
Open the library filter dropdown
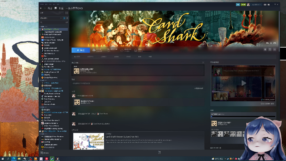(51, 18)
